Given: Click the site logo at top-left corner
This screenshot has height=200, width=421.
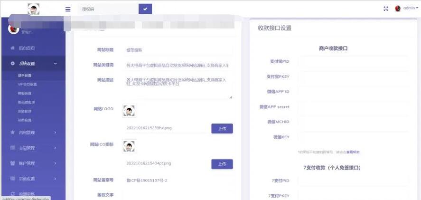Looking at the screenshot, I should pos(34,9).
